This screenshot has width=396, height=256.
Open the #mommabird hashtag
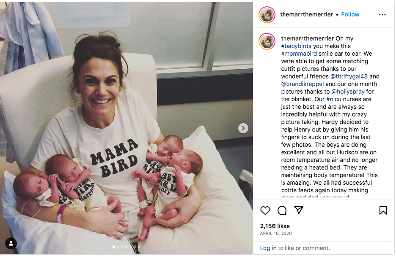(x=299, y=54)
